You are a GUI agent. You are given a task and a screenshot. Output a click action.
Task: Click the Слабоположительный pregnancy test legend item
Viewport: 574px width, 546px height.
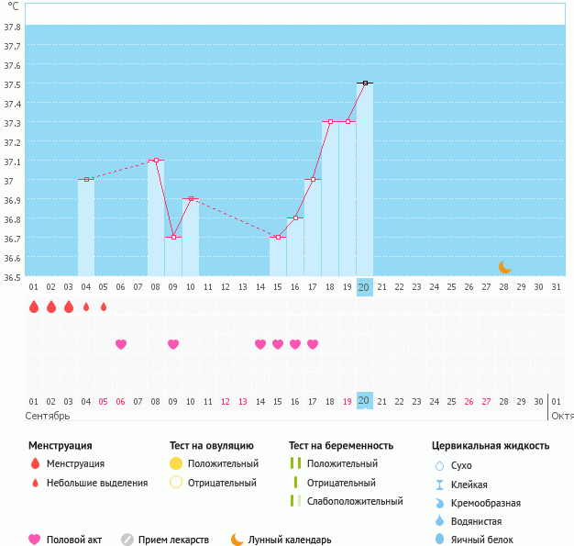(x=355, y=501)
